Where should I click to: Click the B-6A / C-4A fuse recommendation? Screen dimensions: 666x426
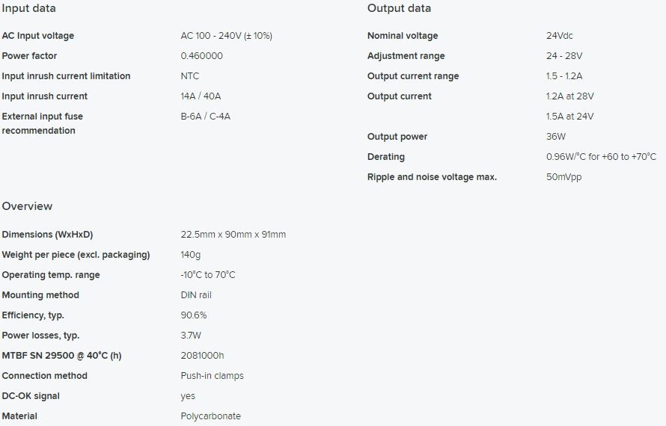[206, 117]
